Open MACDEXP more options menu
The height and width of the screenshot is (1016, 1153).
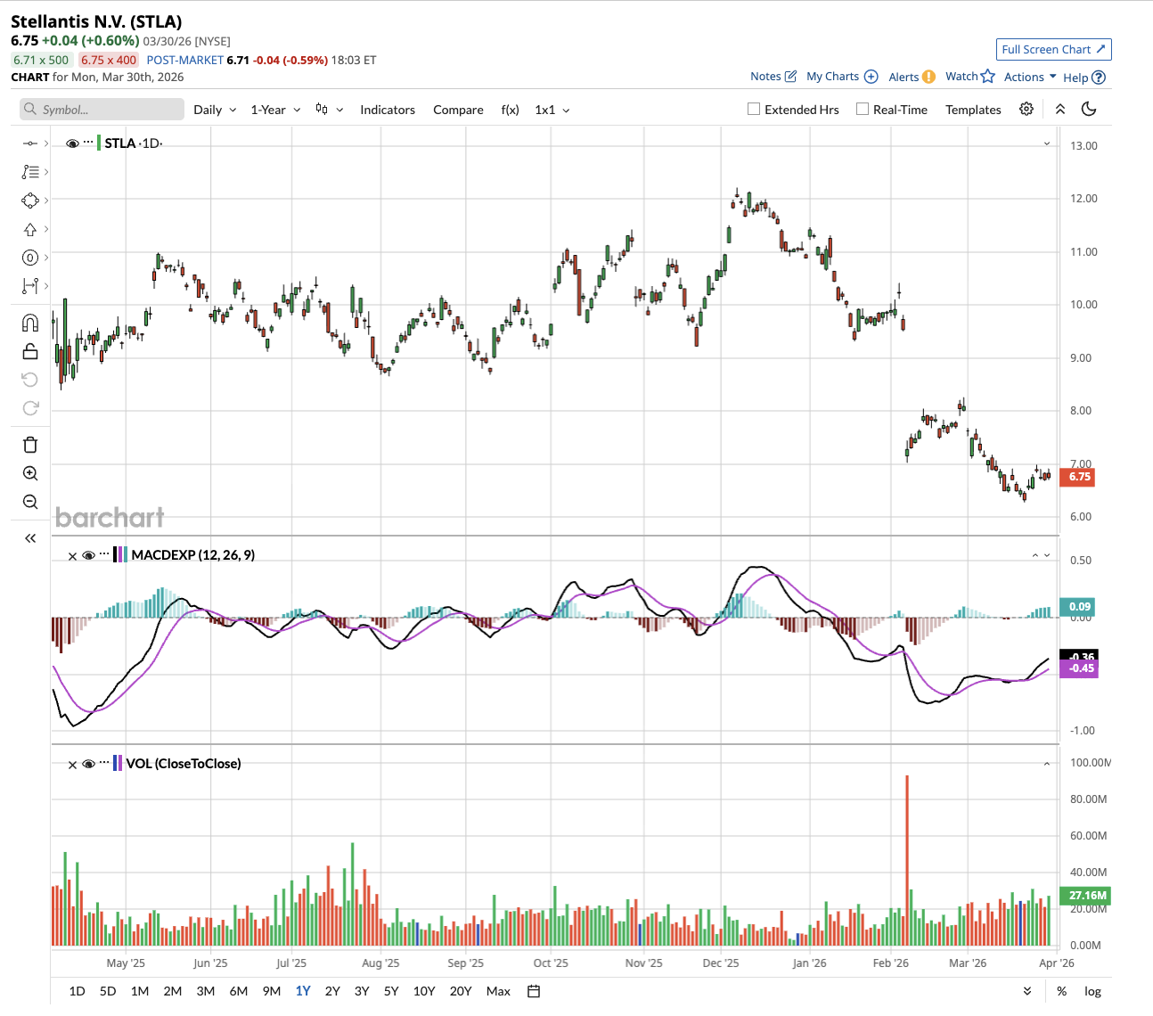tap(104, 554)
